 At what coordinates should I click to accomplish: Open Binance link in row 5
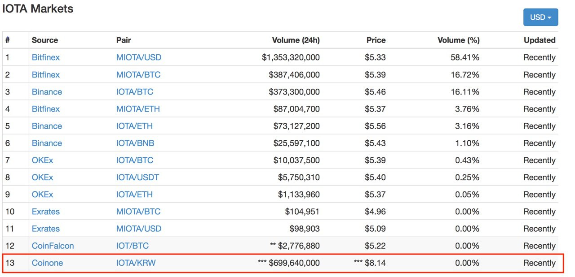tap(47, 126)
